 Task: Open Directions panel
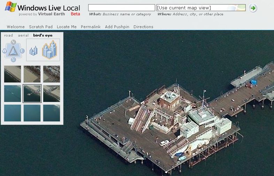click(143, 27)
